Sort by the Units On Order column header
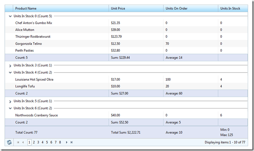Image resolution: width=254 pixels, height=151 pixels. click(190, 8)
